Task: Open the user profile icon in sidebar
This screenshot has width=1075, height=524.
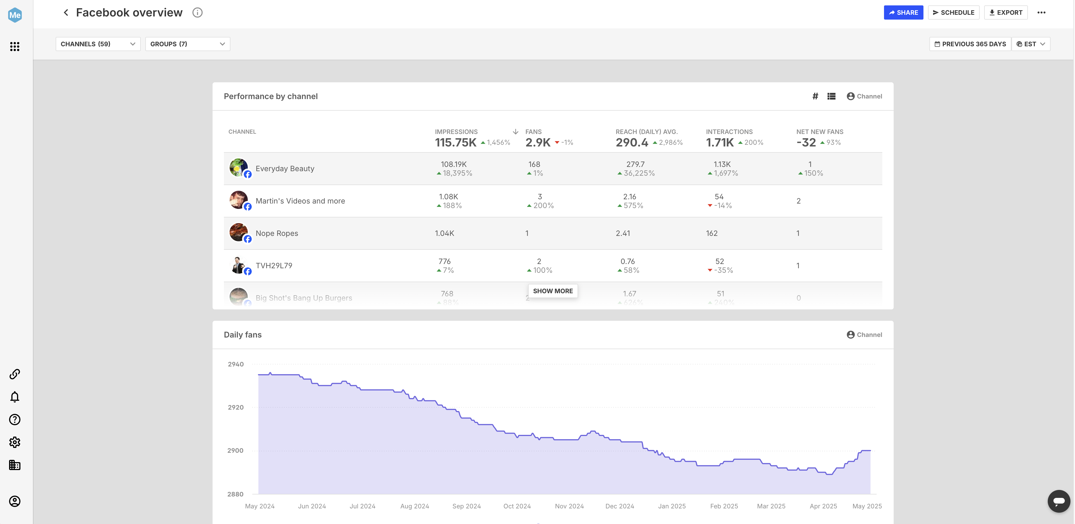Action: pos(14,501)
